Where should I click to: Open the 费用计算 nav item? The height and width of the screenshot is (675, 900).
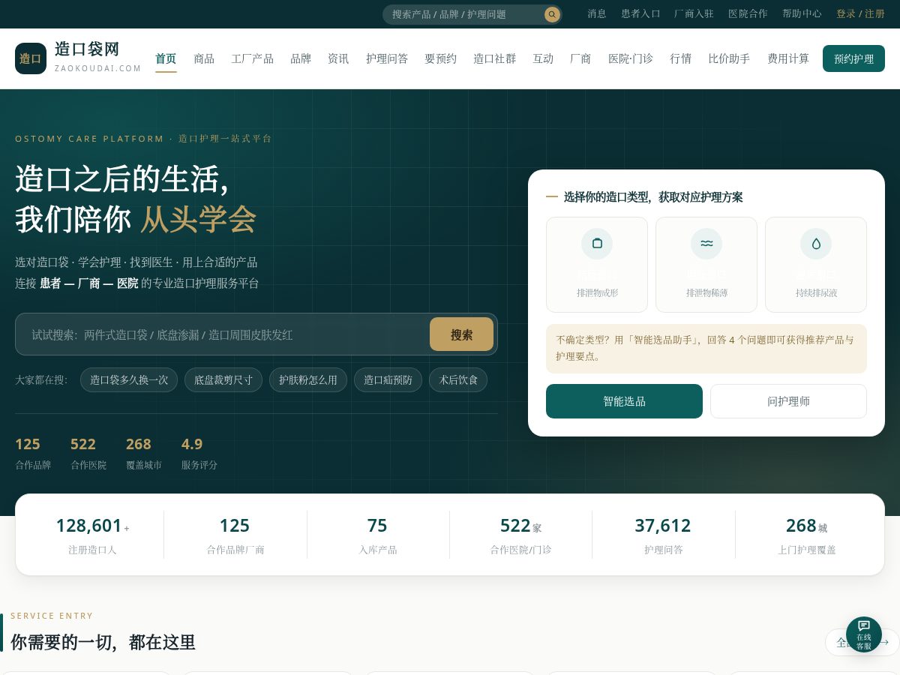pos(788,58)
